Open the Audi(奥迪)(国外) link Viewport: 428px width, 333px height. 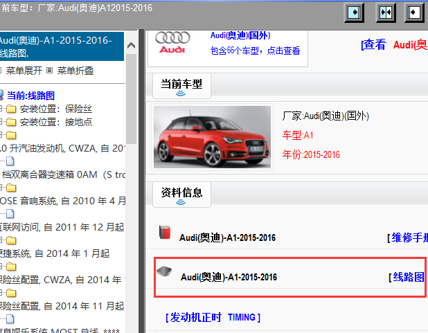[x=240, y=35]
